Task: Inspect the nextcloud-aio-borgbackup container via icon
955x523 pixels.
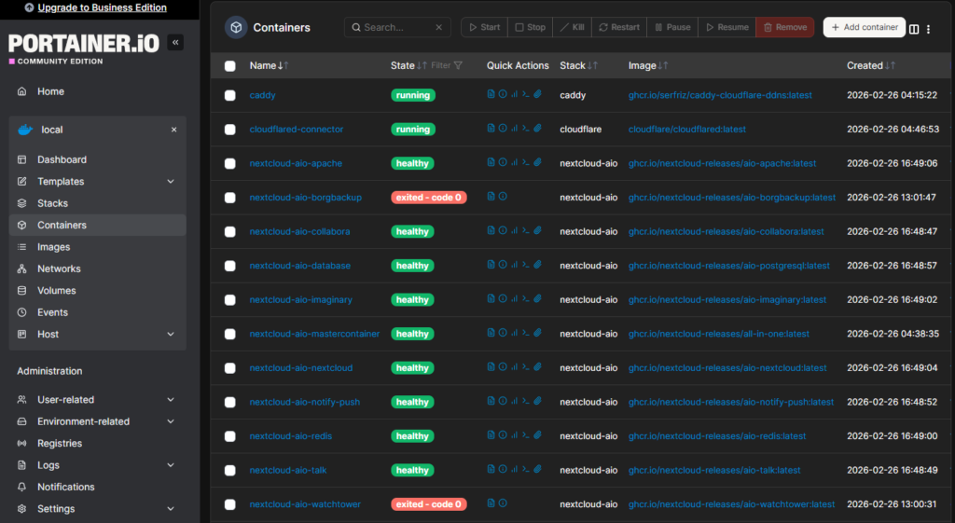Action: [503, 197]
